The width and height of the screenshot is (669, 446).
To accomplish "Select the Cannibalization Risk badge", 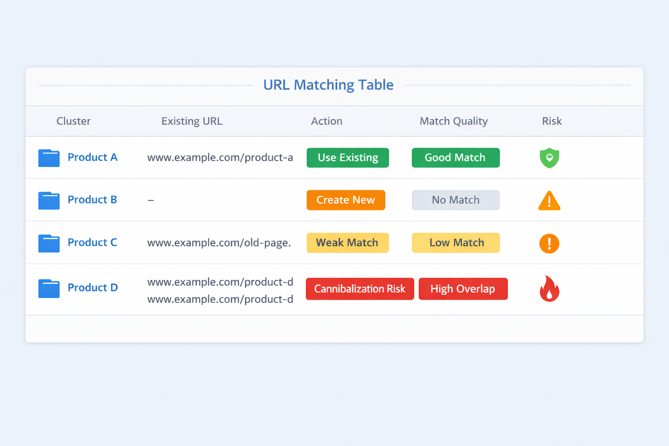I will [x=360, y=289].
